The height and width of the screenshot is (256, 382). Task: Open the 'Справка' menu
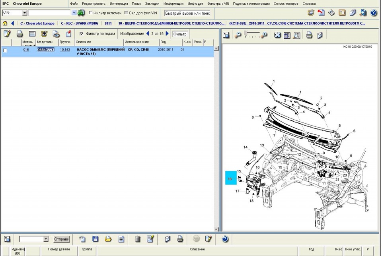[309, 4]
